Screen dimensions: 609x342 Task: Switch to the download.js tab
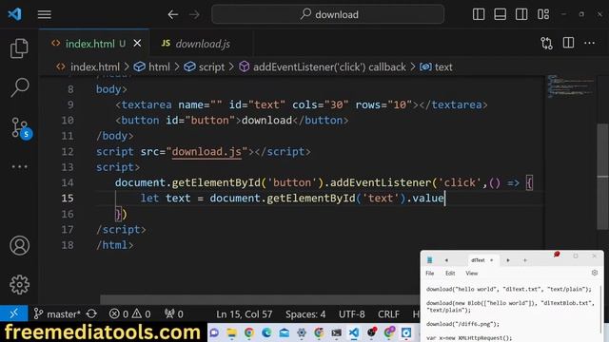coord(203,44)
